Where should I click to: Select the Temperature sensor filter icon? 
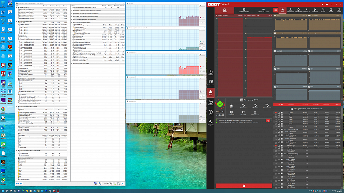[290, 10]
